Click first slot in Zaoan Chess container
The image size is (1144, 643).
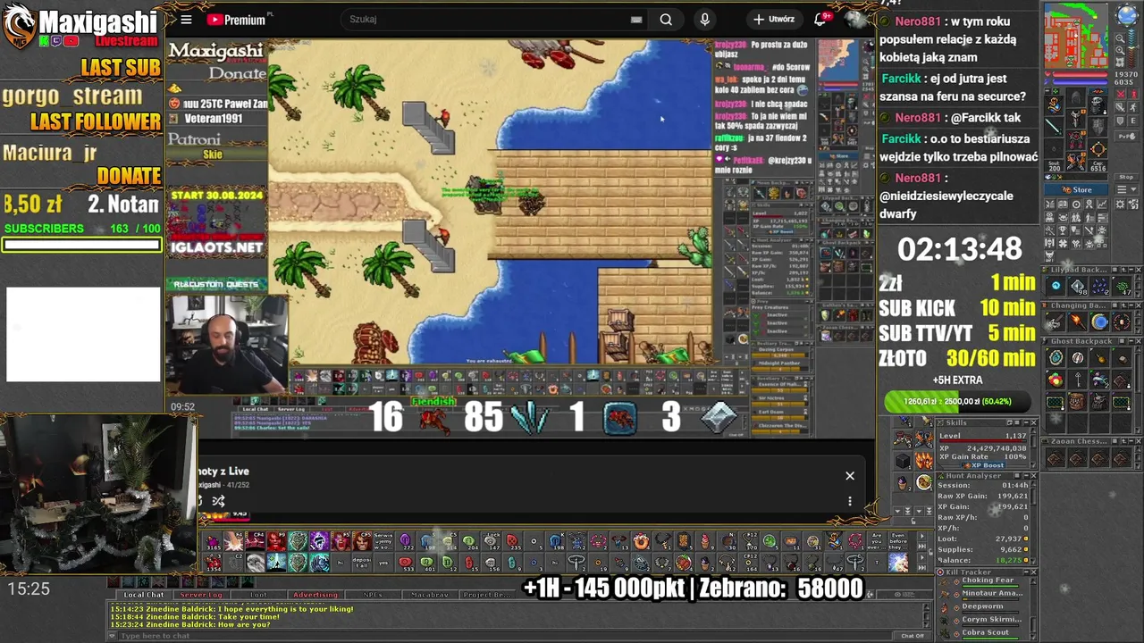(1056, 458)
